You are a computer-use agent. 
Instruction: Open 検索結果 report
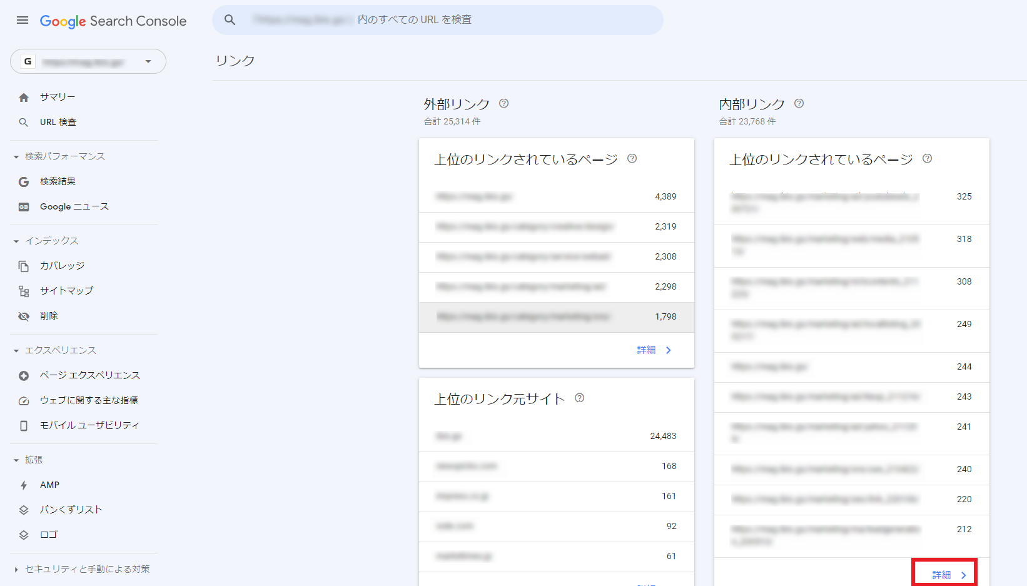pyautogui.click(x=58, y=181)
